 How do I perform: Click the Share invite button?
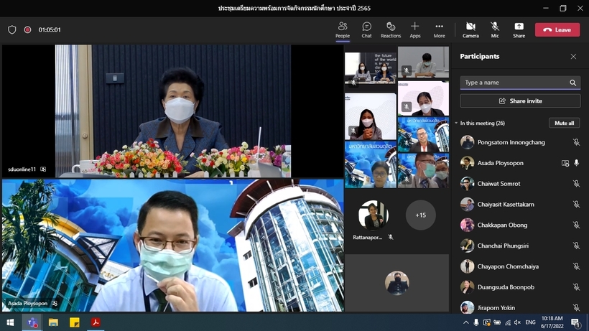[520, 101]
